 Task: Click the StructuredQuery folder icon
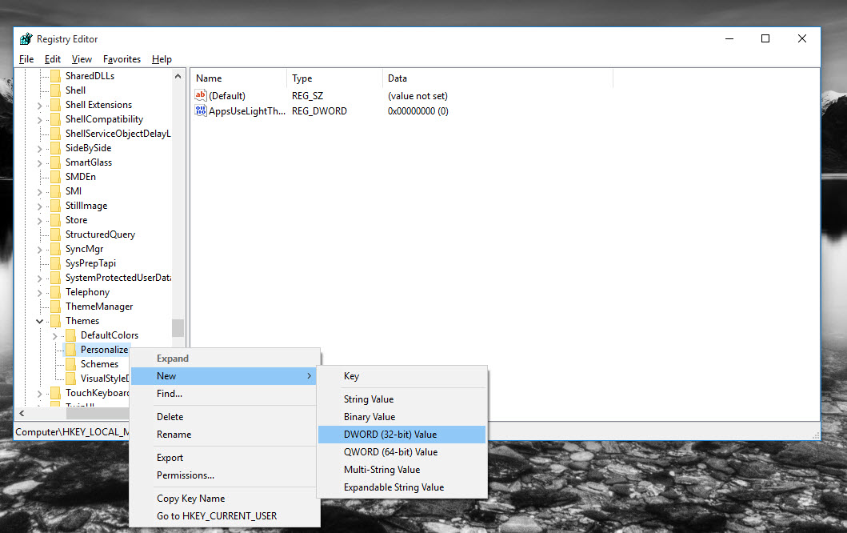tap(56, 234)
